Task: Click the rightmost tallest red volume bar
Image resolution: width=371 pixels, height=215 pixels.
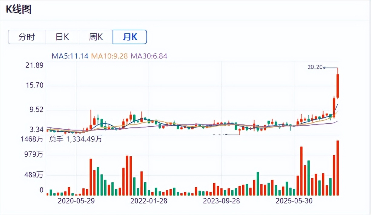Action: pos(338,168)
